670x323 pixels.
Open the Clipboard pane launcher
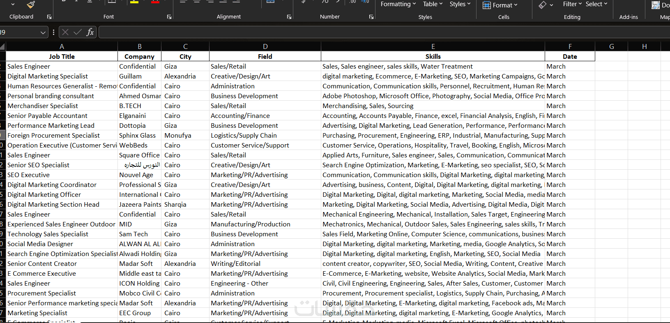pyautogui.click(x=49, y=17)
